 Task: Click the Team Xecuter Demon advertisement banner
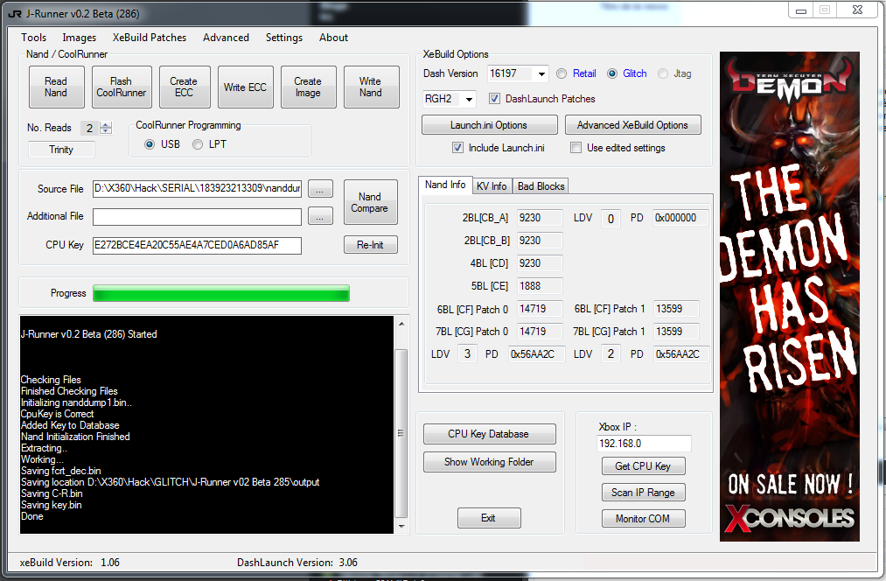click(x=789, y=296)
